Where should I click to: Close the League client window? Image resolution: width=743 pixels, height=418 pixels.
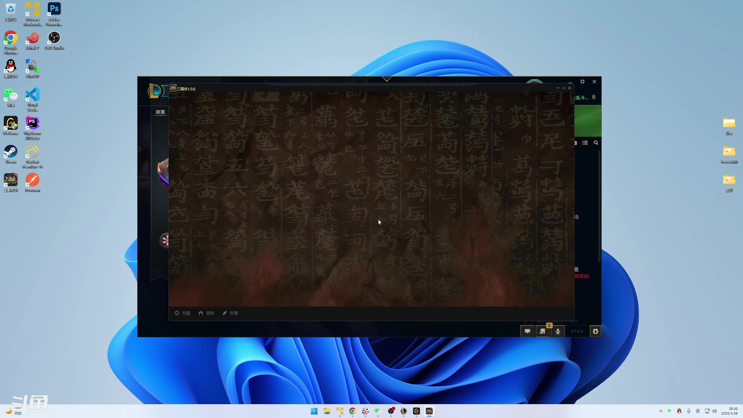(x=594, y=82)
